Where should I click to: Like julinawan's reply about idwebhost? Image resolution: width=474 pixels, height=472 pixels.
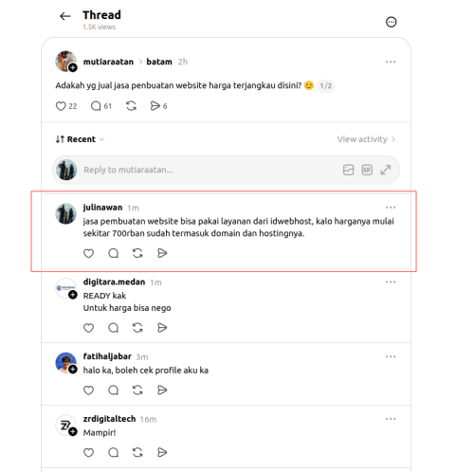(x=88, y=253)
